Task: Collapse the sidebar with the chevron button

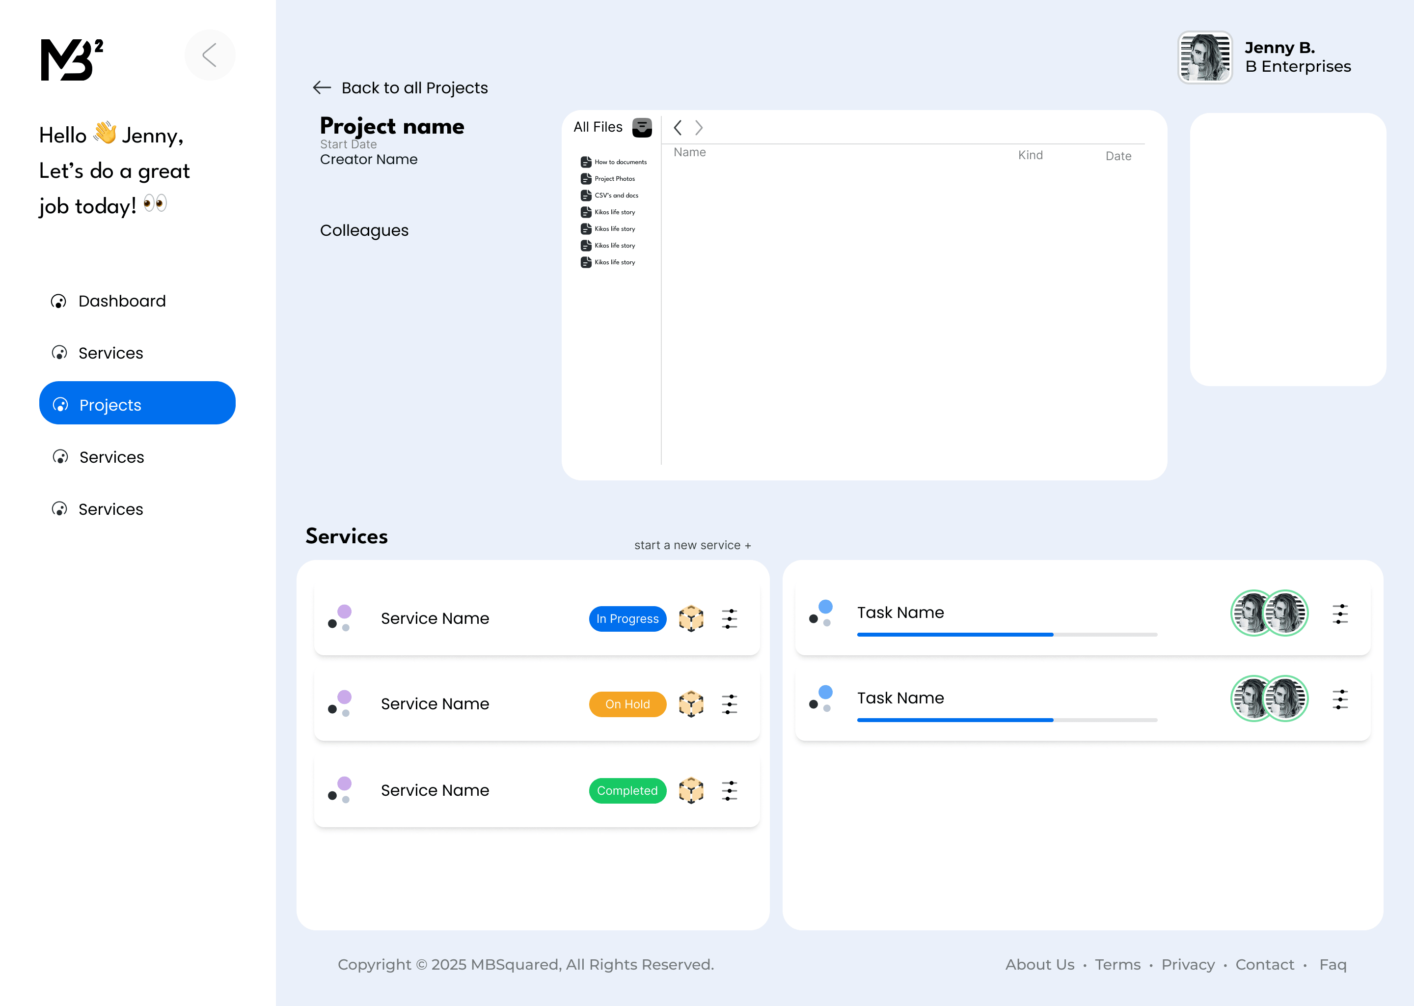Action: [210, 55]
